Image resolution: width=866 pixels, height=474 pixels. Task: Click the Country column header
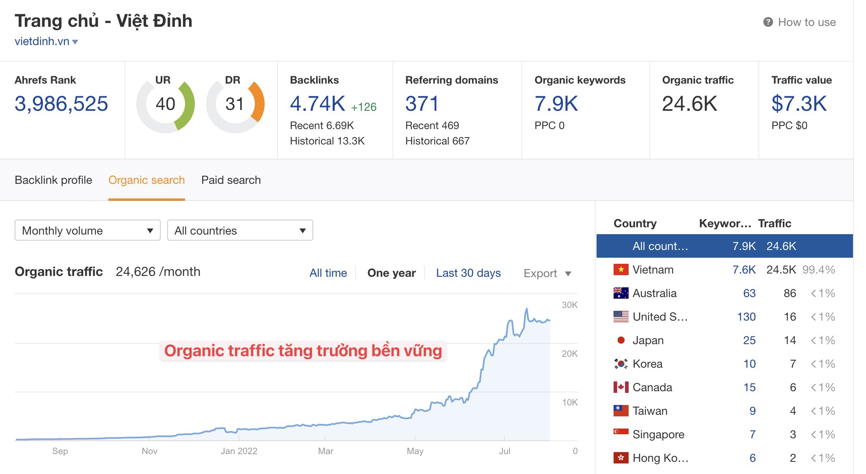pos(635,223)
